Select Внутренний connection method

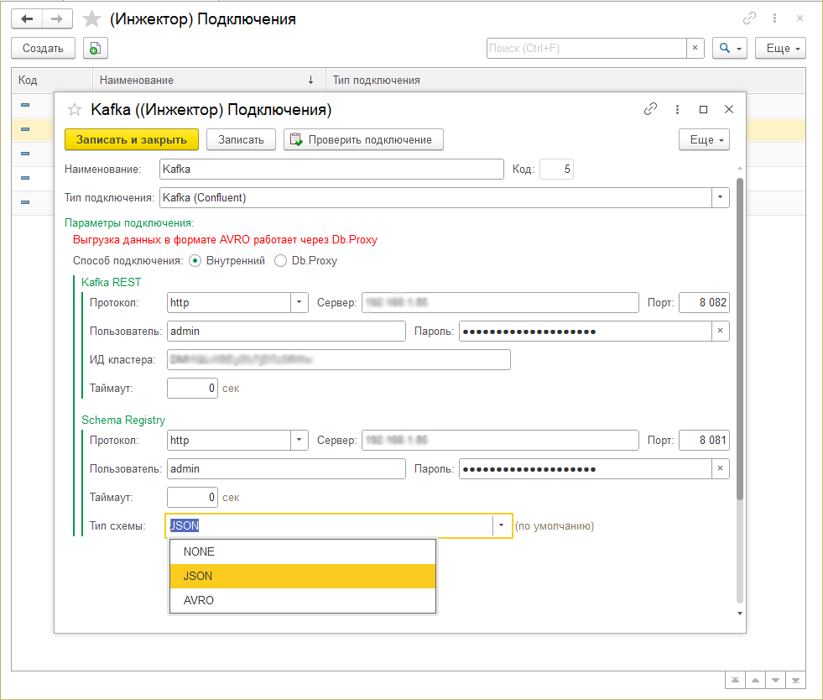tap(195, 260)
